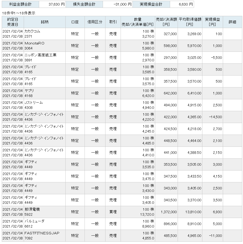Image resolution: width=243 pixels, height=244 pixels.
Task: Click the 6,930 profit for 那須電機
Action: (217, 212)
